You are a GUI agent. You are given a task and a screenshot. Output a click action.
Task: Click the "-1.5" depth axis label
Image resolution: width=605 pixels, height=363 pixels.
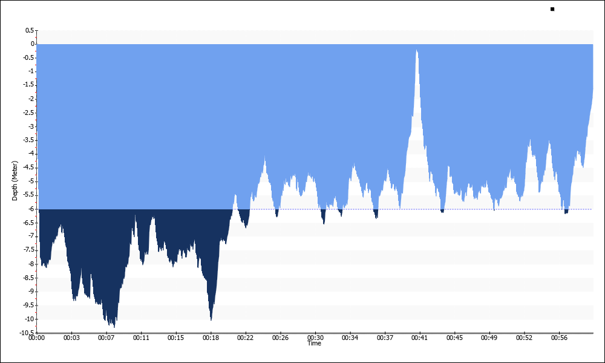point(29,85)
